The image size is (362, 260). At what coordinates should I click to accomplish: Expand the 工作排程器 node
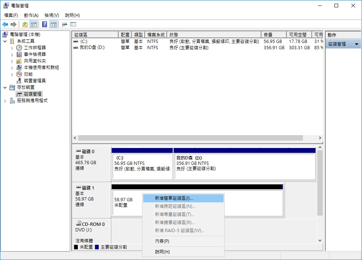click(12, 48)
